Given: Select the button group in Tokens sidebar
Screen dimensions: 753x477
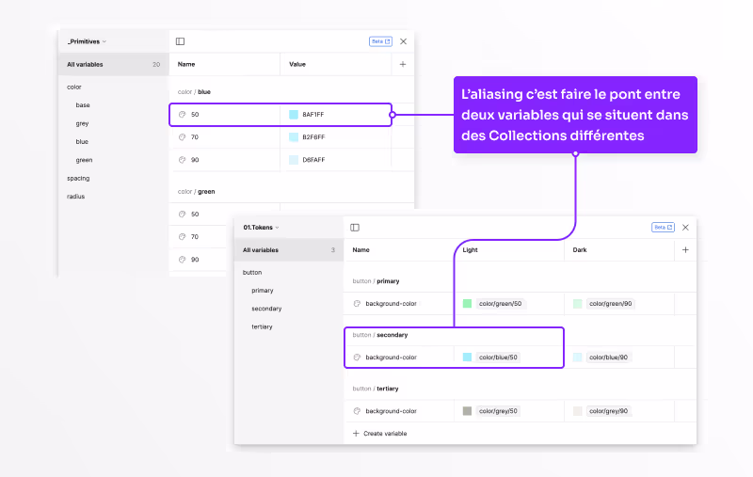Looking at the screenshot, I should (252, 273).
